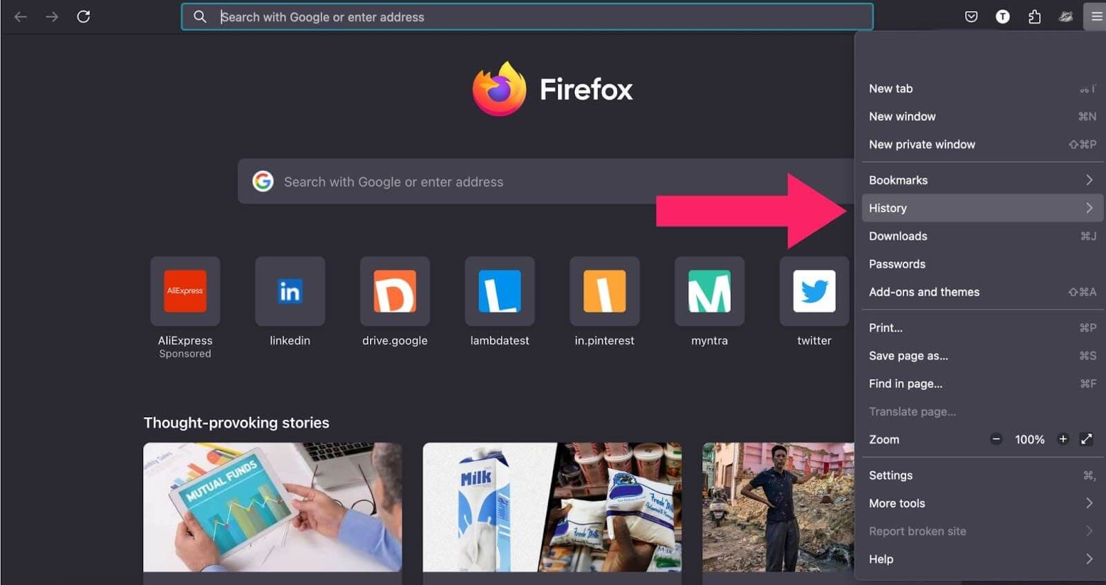This screenshot has width=1106, height=585.
Task: Increase zoom with the plus button
Action: (1063, 439)
